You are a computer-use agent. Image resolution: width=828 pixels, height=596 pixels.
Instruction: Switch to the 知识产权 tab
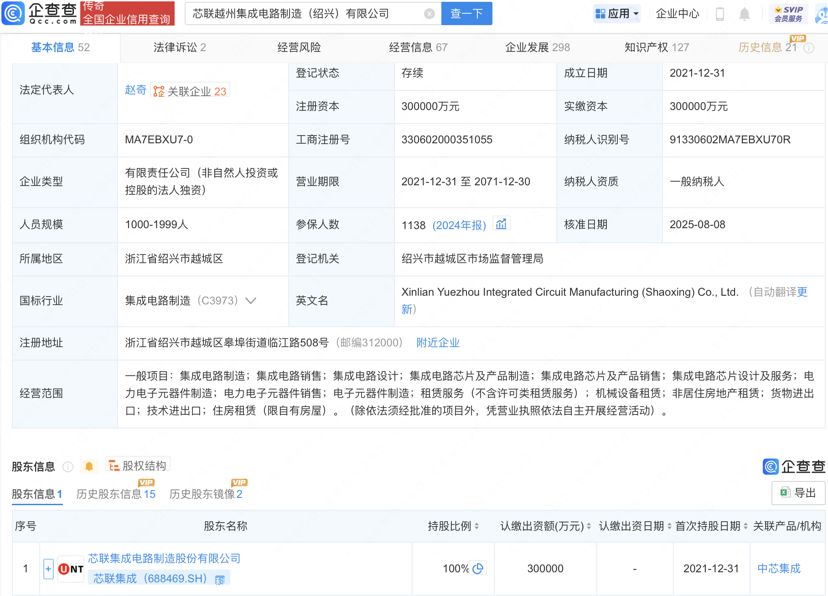(657, 47)
